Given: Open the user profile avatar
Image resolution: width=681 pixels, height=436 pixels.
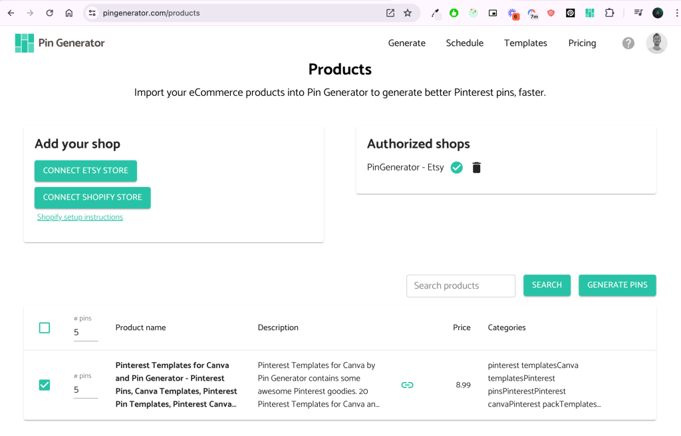Looking at the screenshot, I should click(x=656, y=43).
